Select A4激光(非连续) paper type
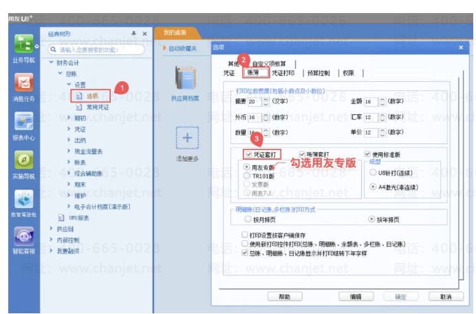This screenshot has height=314, width=476. click(x=373, y=187)
